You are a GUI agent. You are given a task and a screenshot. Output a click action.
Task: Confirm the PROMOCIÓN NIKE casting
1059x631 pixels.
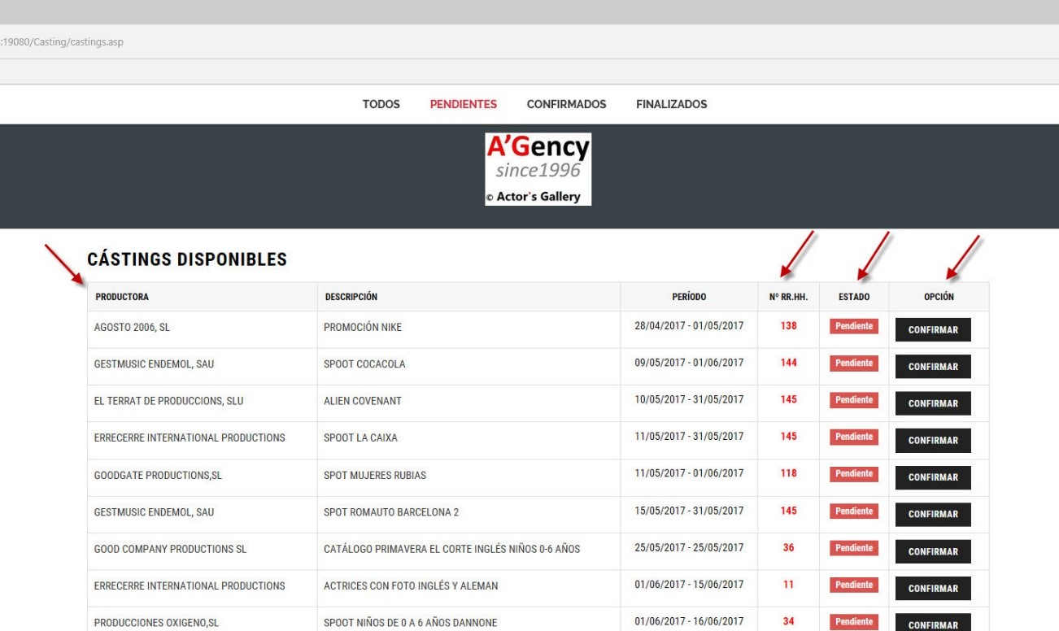click(x=933, y=330)
